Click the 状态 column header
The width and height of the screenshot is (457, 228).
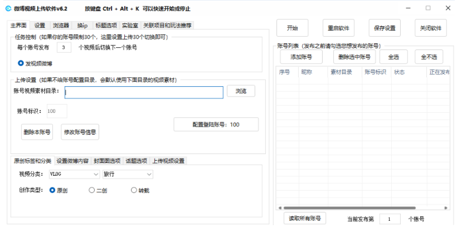point(409,72)
